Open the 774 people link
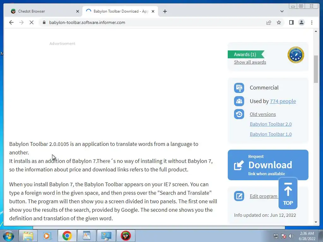This screenshot has height=242, width=323. pos(283,101)
